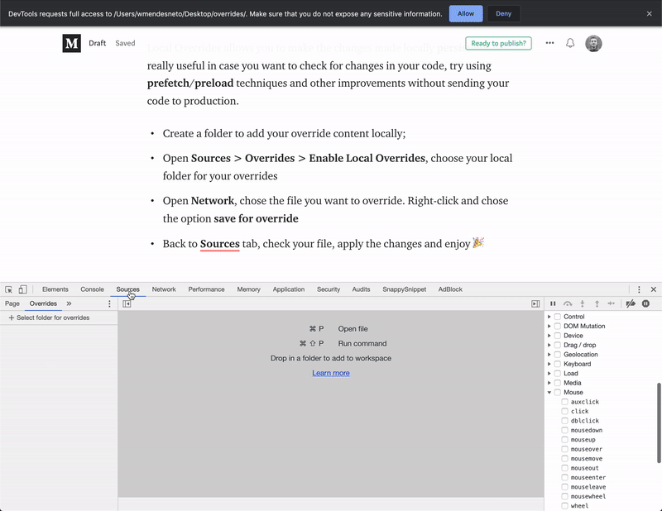This screenshot has width=662, height=511.
Task: Enable the mouseup breakpoint checkbox
Action: [x=564, y=440]
